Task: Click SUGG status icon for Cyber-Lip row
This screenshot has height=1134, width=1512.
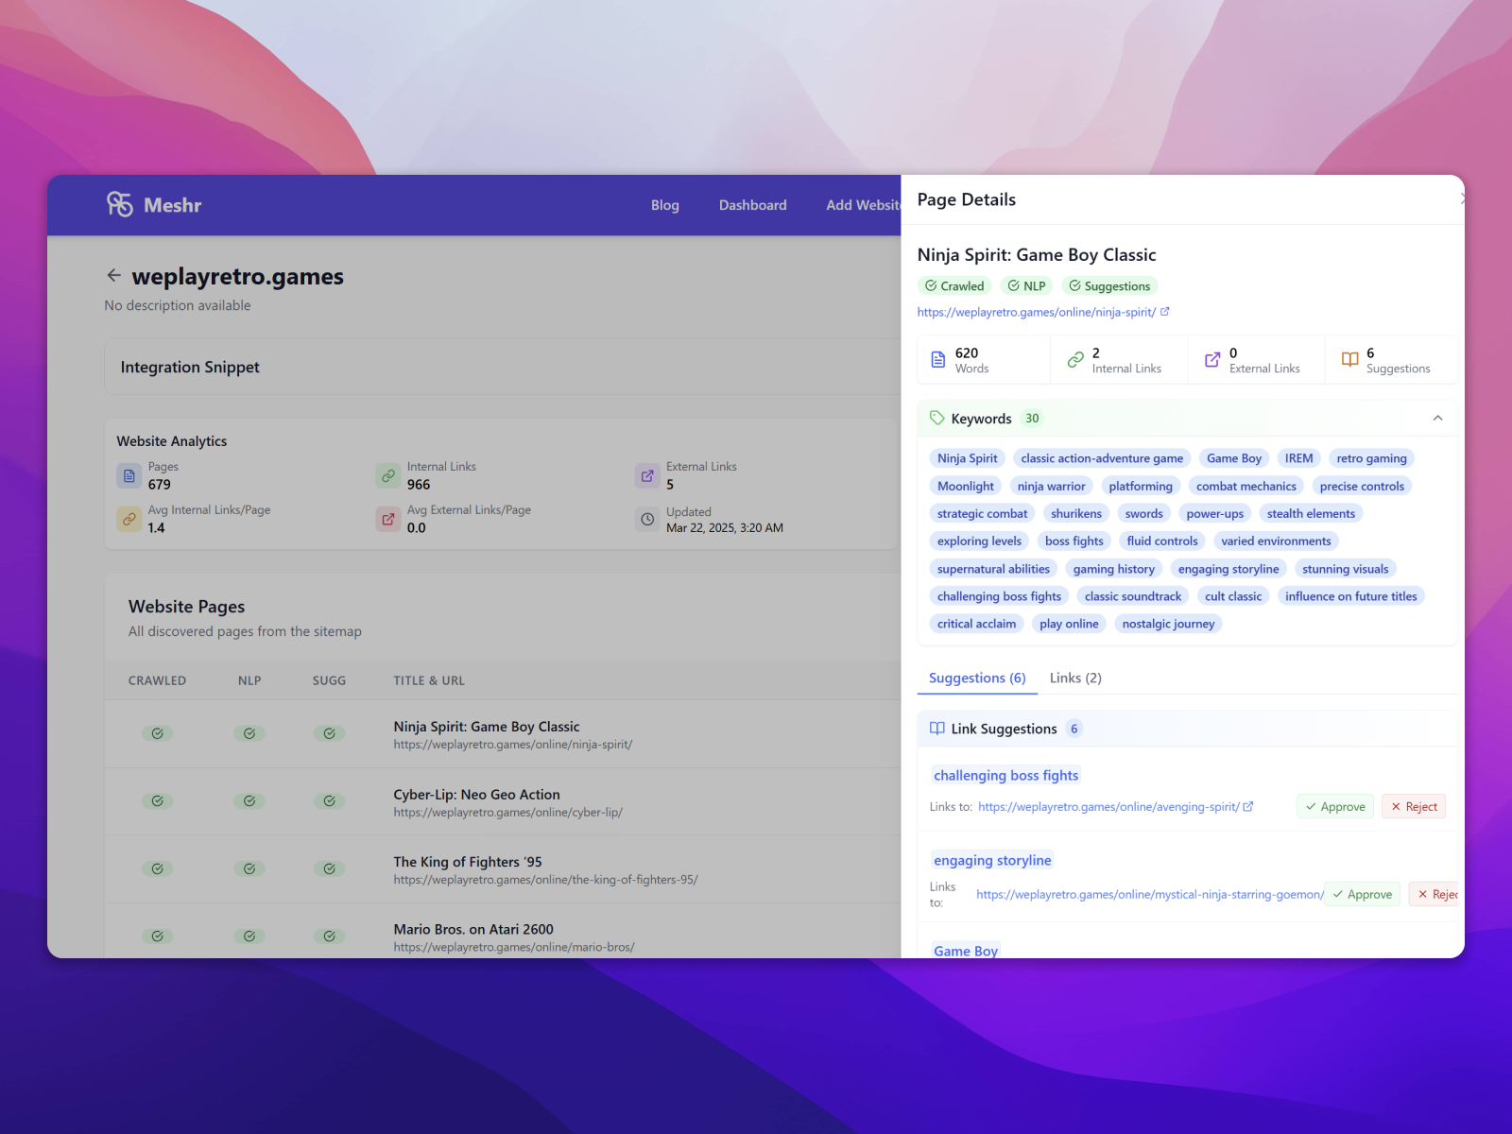Action: tap(330, 801)
